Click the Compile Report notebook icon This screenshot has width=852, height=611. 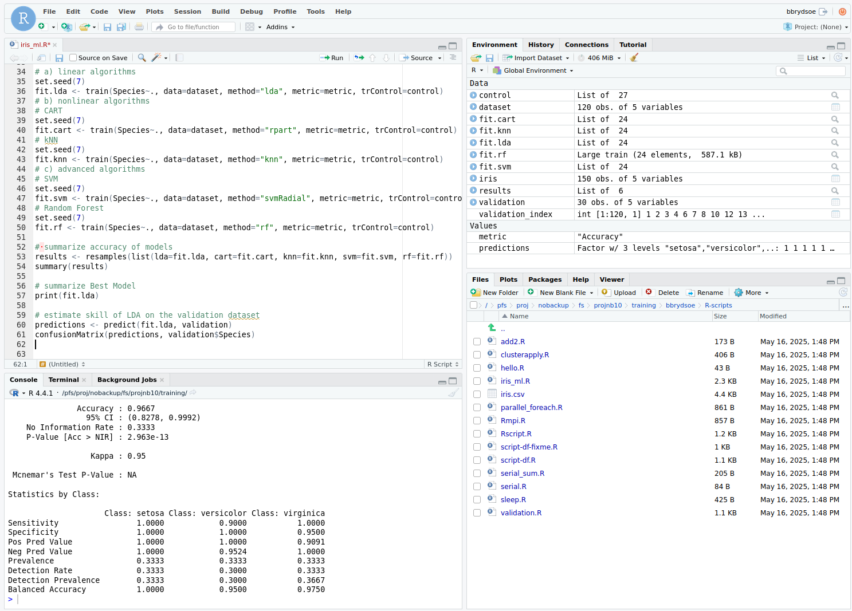click(179, 58)
